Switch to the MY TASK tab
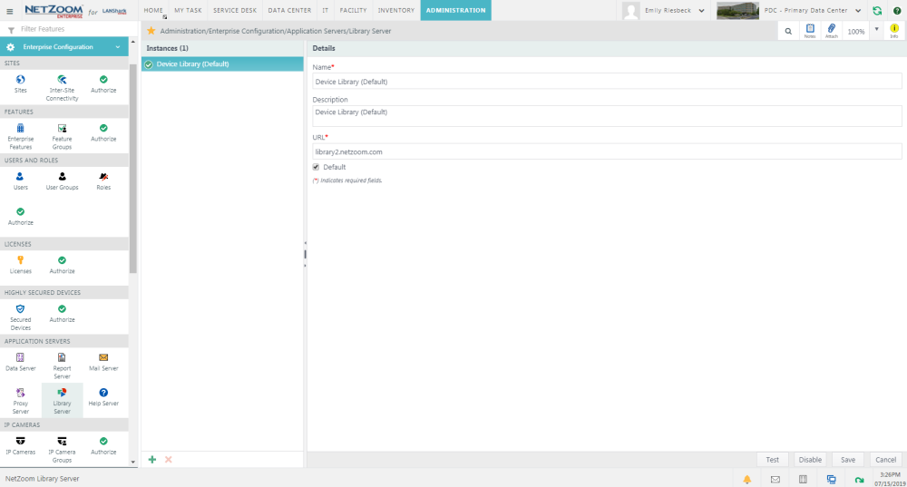907x487 pixels. tap(188, 10)
